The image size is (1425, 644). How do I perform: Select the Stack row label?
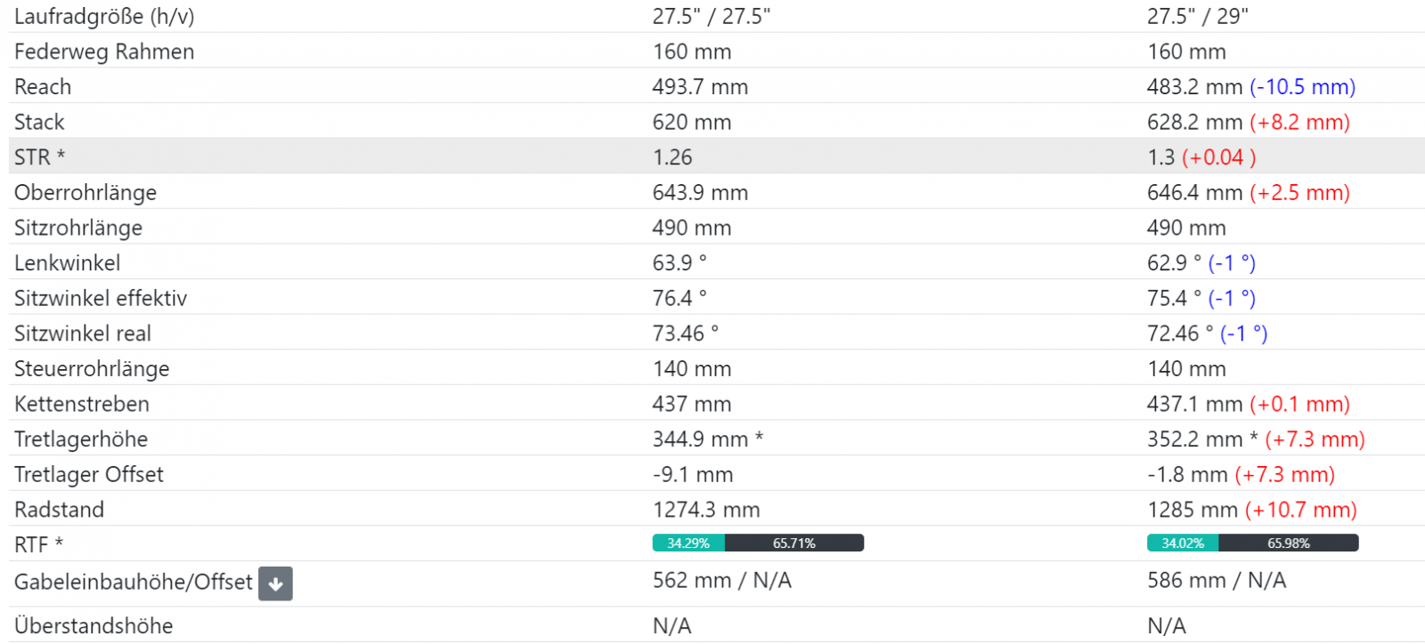[x=39, y=122]
